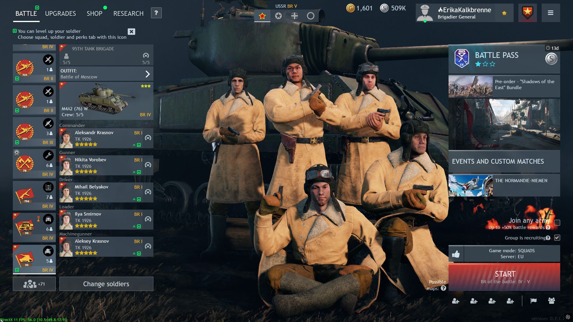Open ErikaKalkbrenne profile panel
Viewport: 573px width, 322px height.
[x=464, y=13]
